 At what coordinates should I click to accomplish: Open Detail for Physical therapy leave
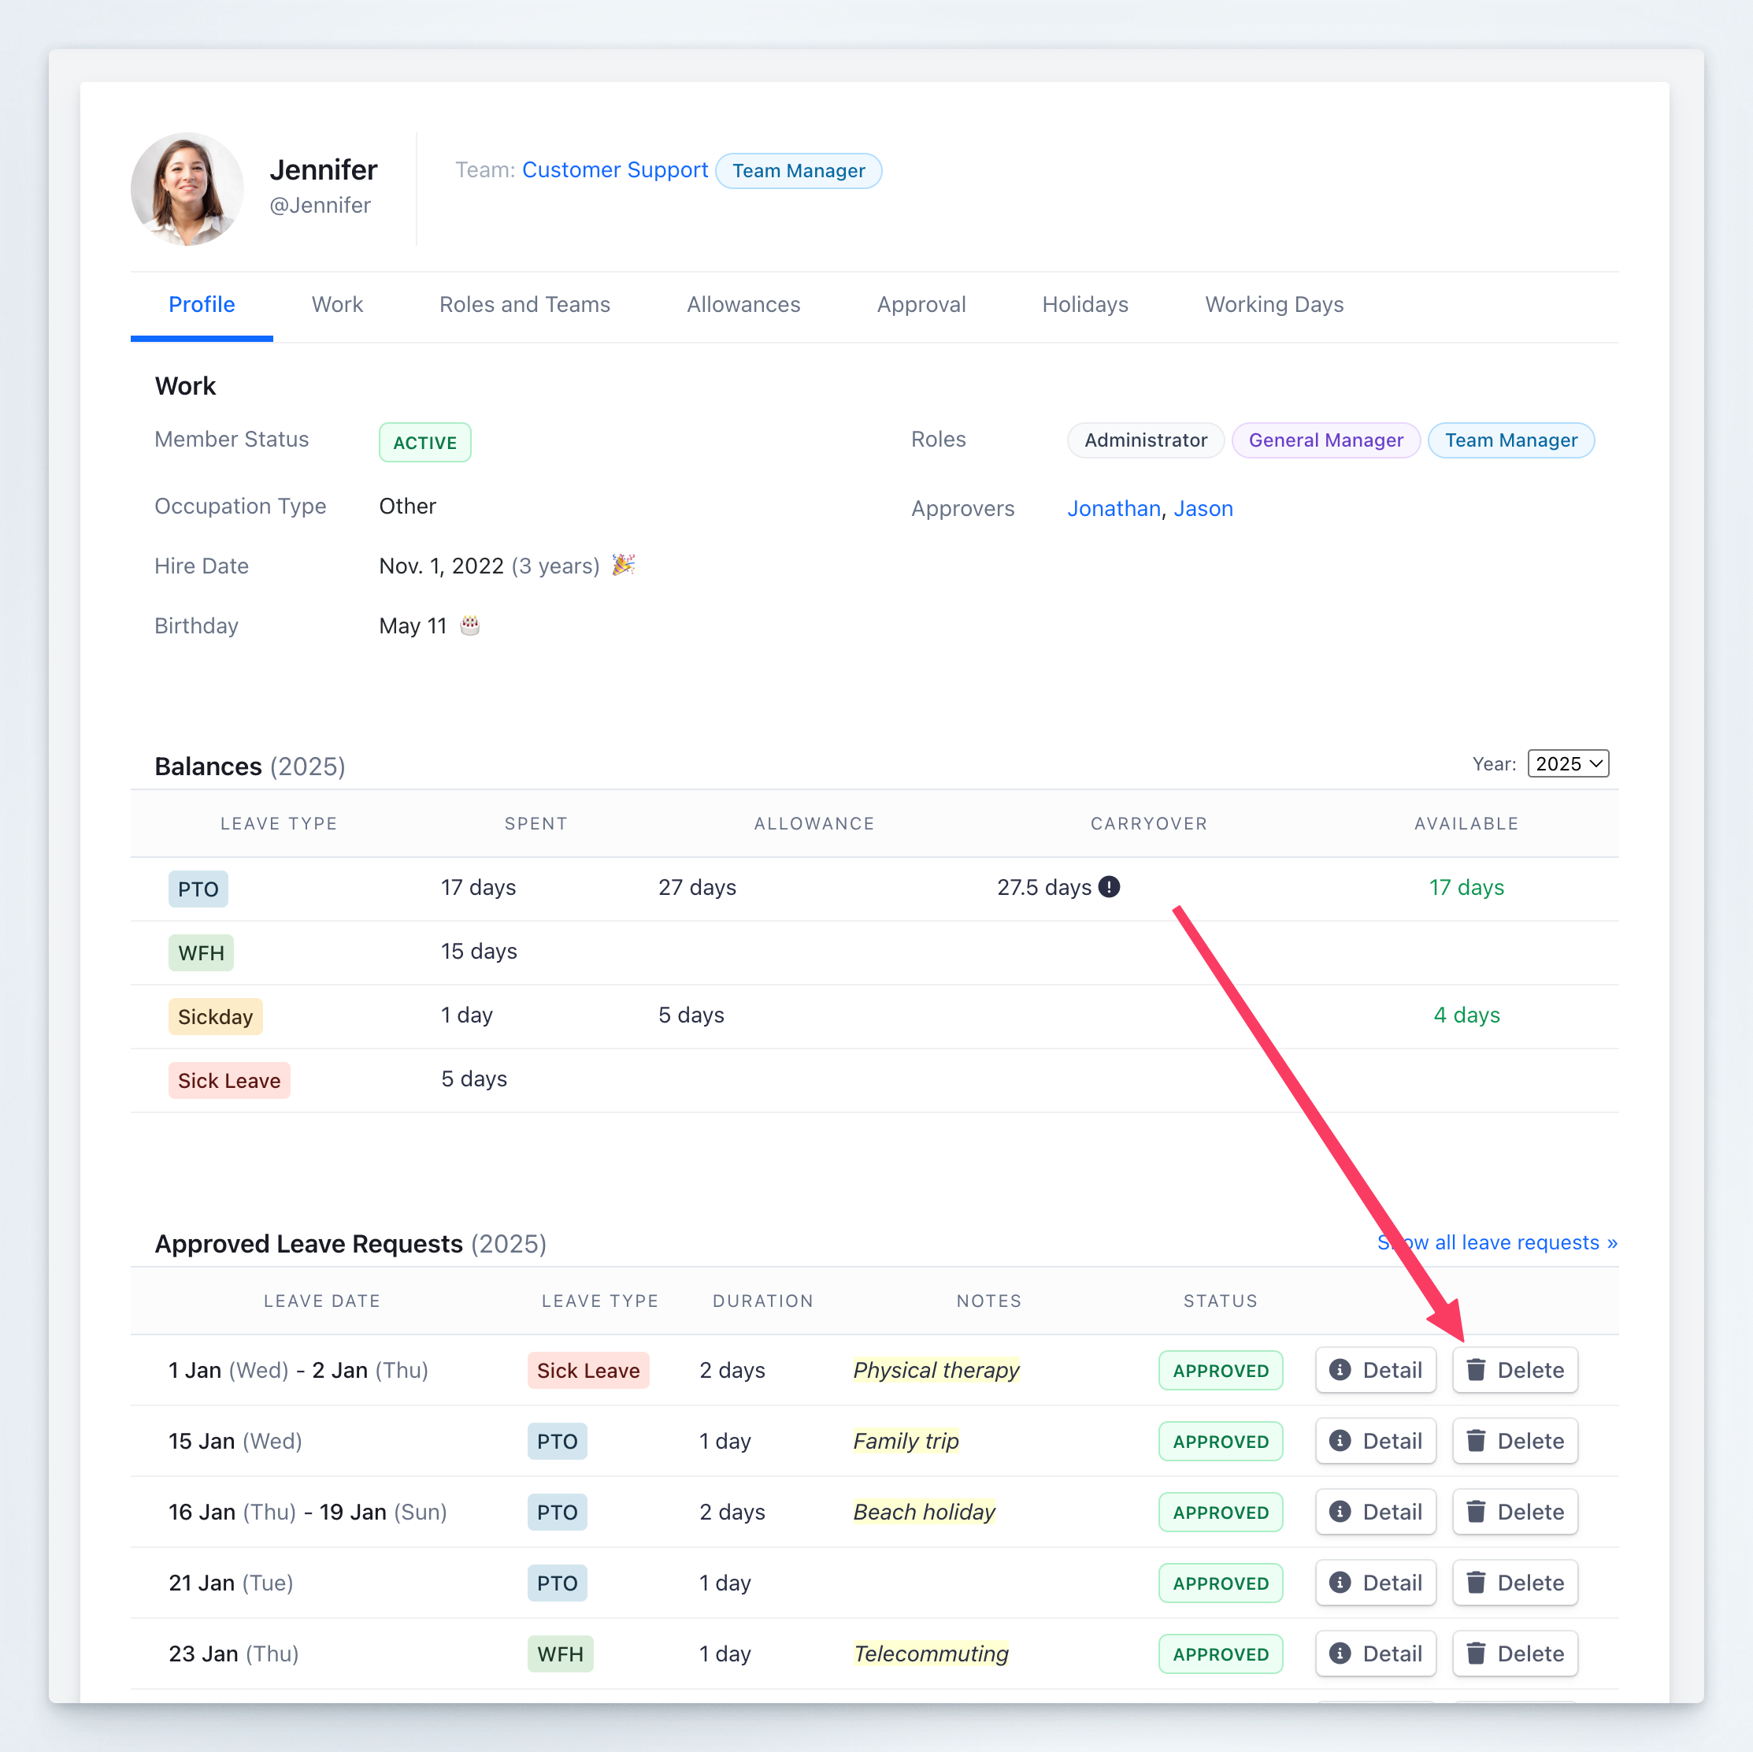click(1375, 1369)
